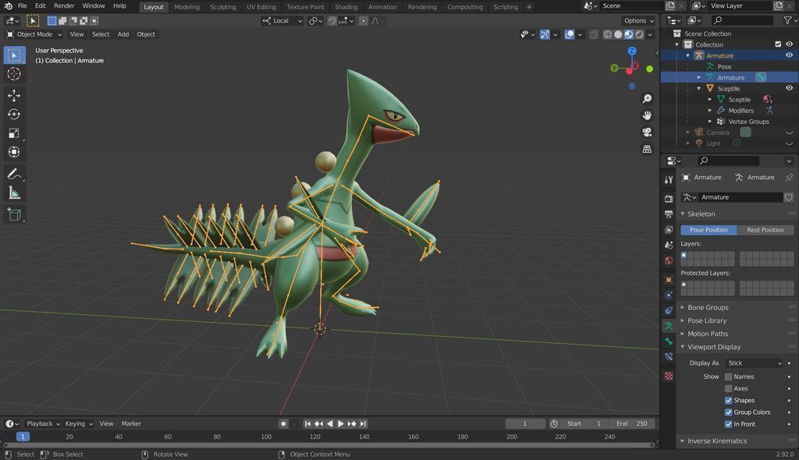Select the Rotate tool
The width and height of the screenshot is (799, 460).
click(14, 114)
